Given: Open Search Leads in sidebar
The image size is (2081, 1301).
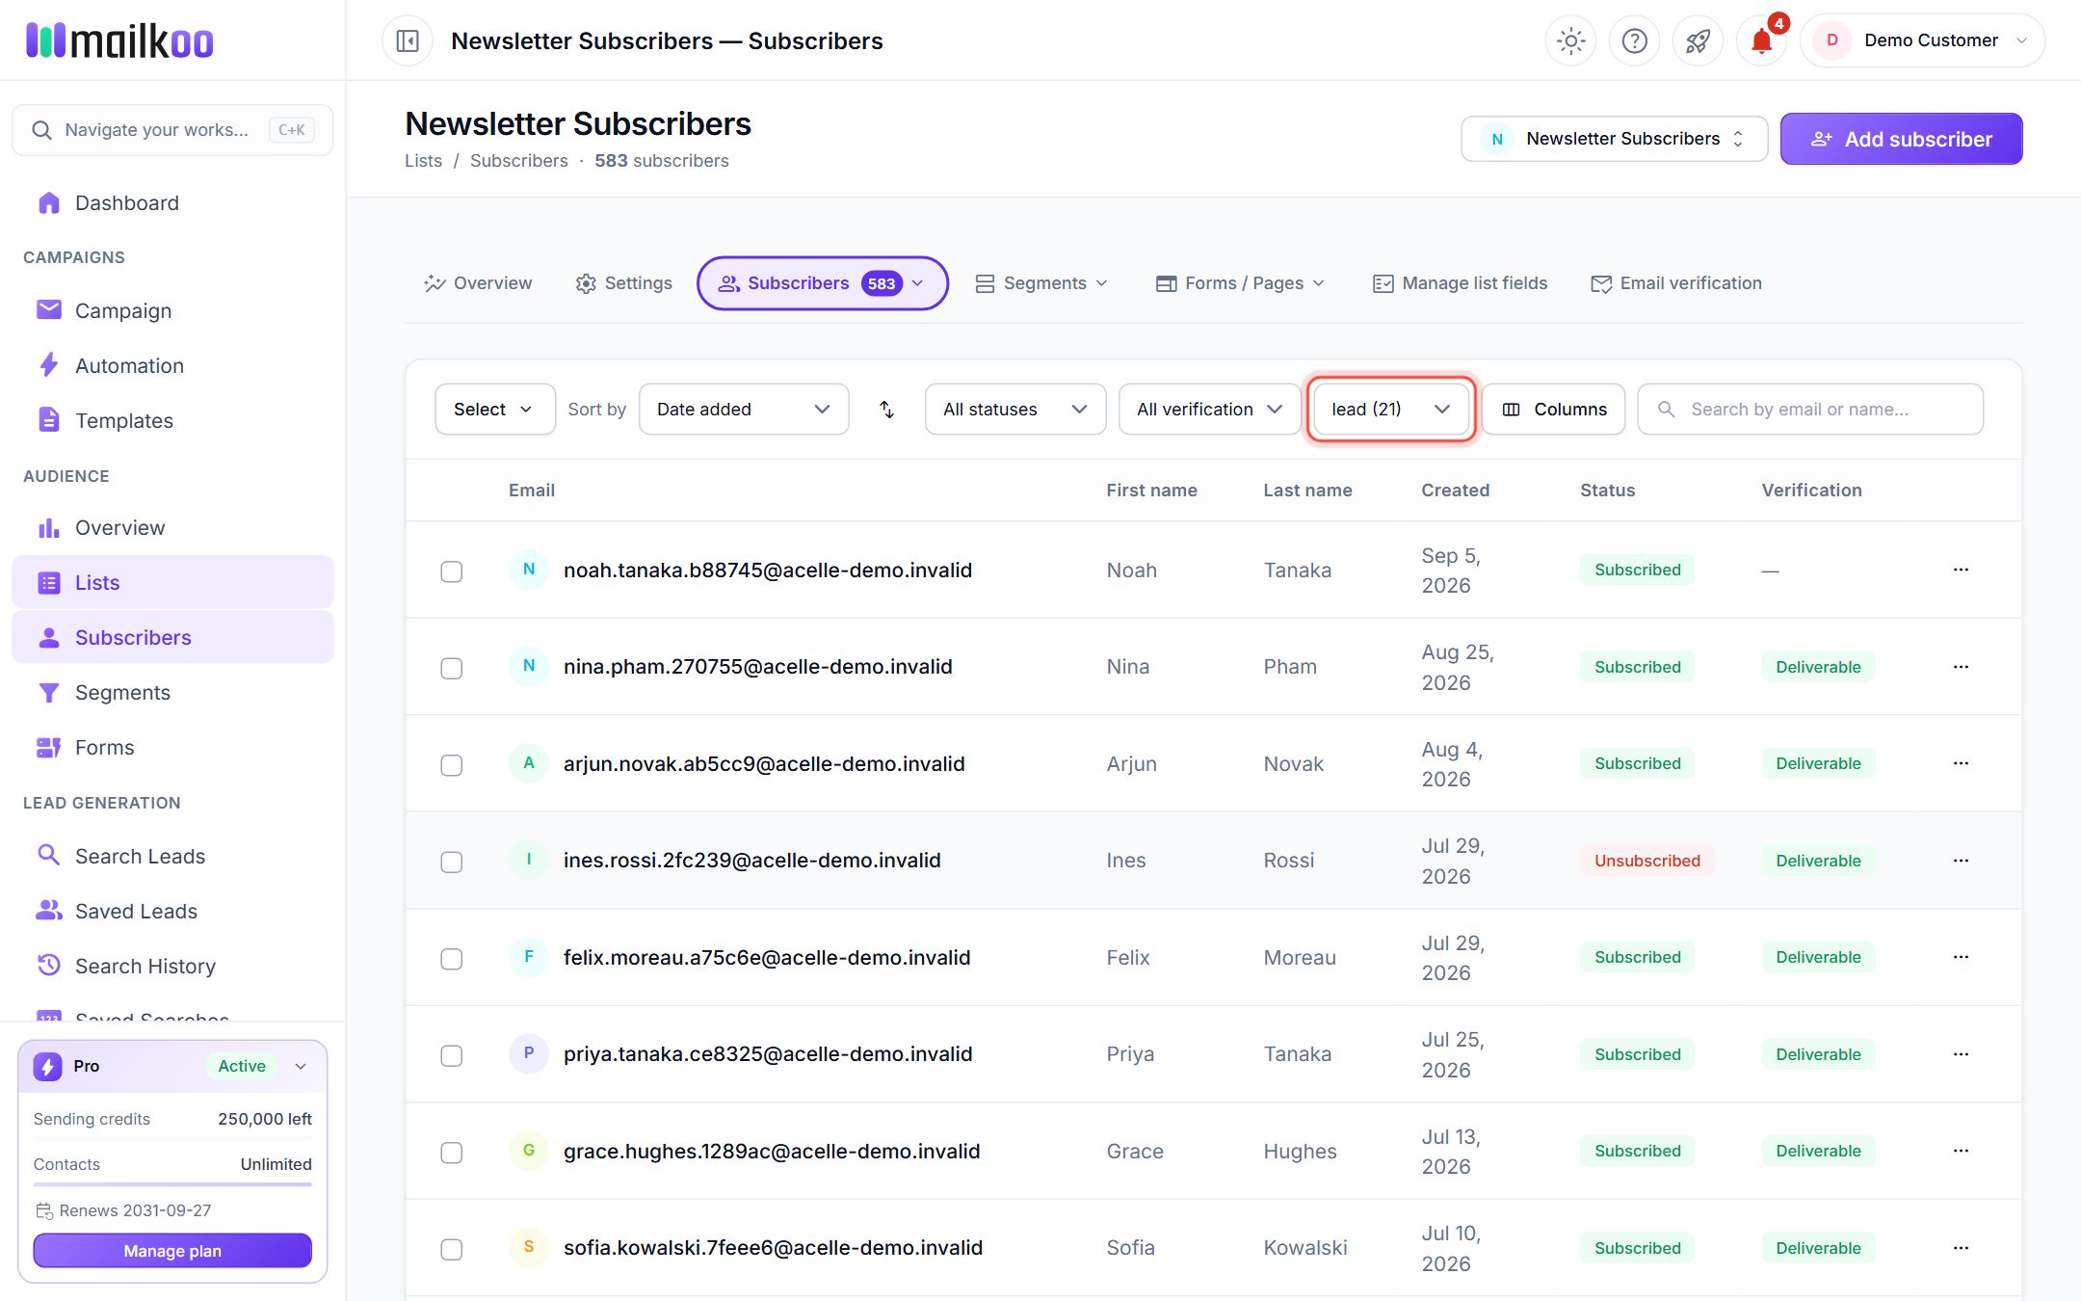Looking at the screenshot, I should click(x=172, y=856).
